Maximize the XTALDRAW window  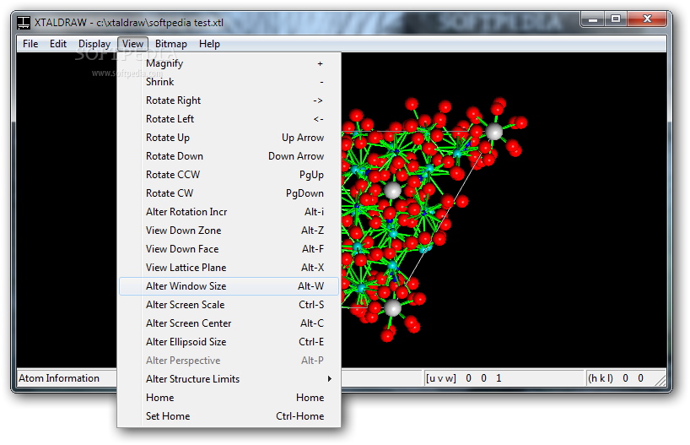pyautogui.click(x=616, y=19)
